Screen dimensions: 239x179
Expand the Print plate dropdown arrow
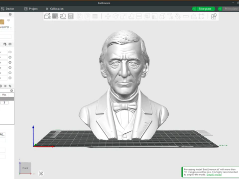(220, 9)
